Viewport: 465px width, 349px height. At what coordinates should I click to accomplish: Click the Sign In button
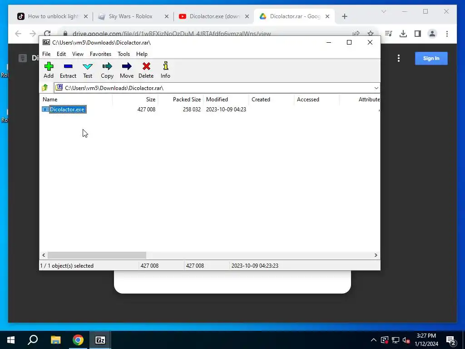(x=431, y=58)
